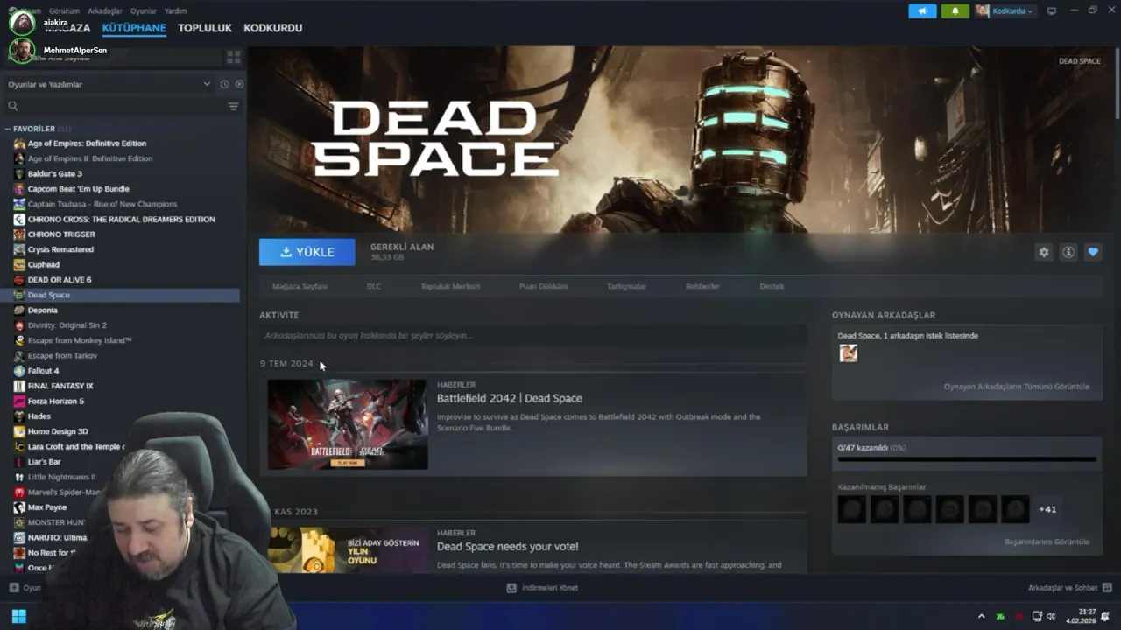
Task: Open the Mağaza Sayfası link
Action: (300, 286)
